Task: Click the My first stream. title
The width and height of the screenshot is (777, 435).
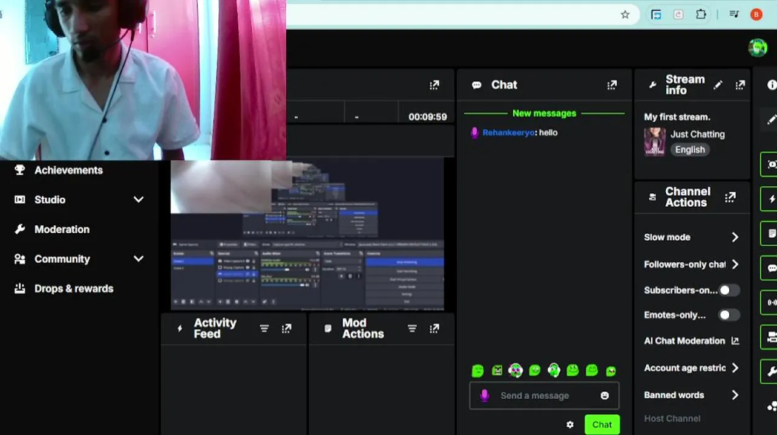Action: click(677, 117)
